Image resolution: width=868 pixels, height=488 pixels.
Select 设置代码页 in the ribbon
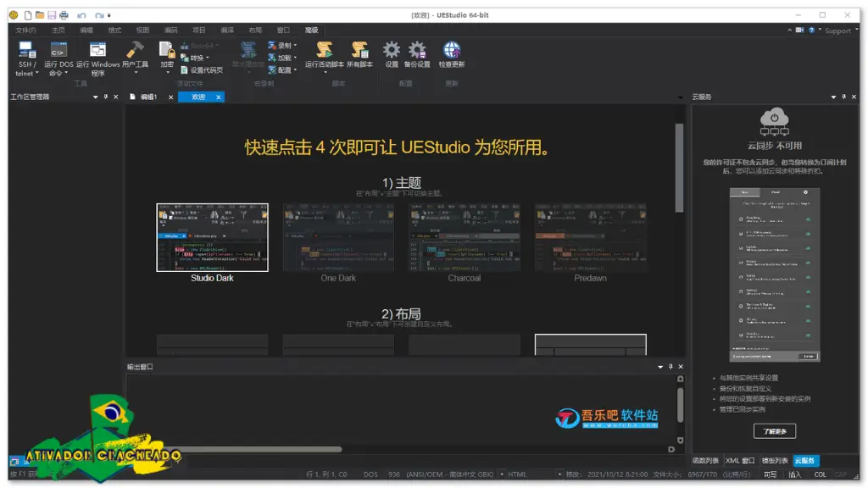pos(202,70)
